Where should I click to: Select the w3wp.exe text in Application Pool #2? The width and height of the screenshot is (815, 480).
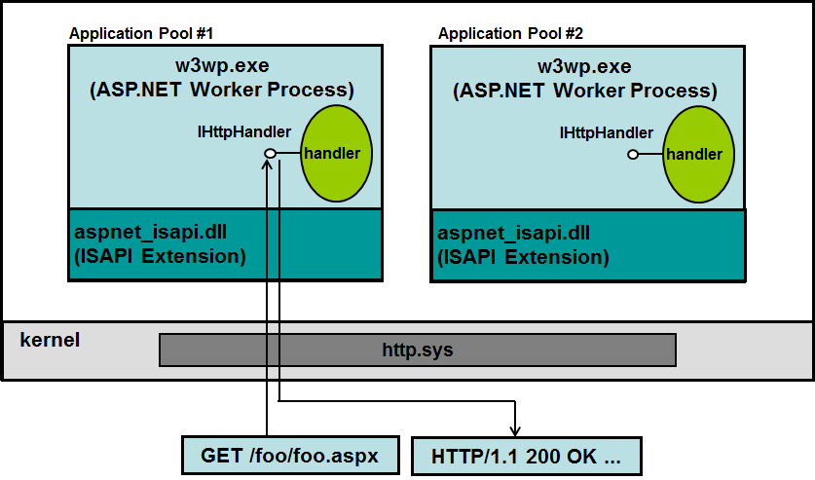(x=584, y=67)
